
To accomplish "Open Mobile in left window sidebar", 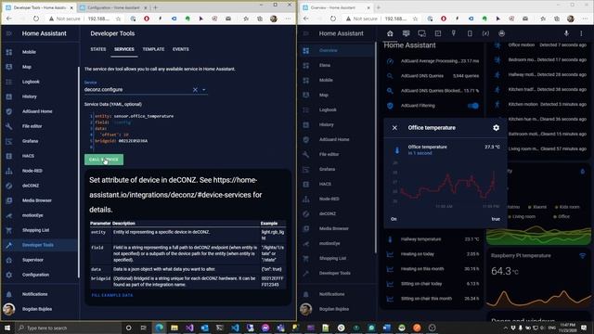I will pyautogui.click(x=40, y=52).
